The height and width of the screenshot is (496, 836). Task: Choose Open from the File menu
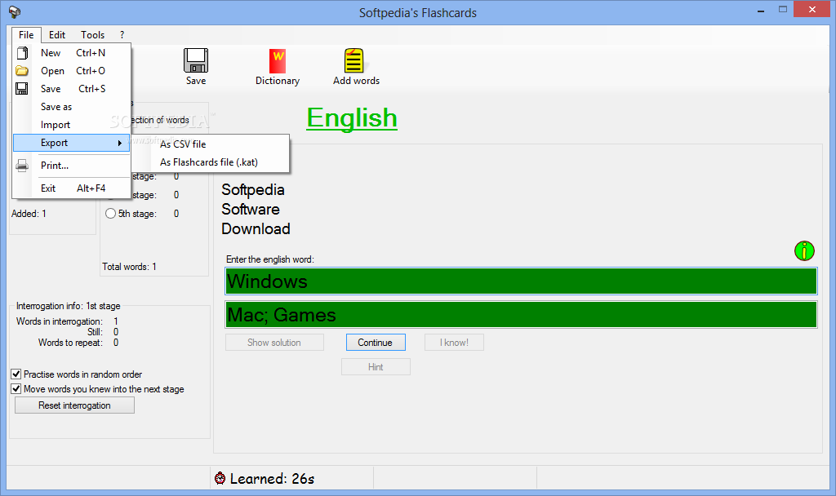coord(72,71)
